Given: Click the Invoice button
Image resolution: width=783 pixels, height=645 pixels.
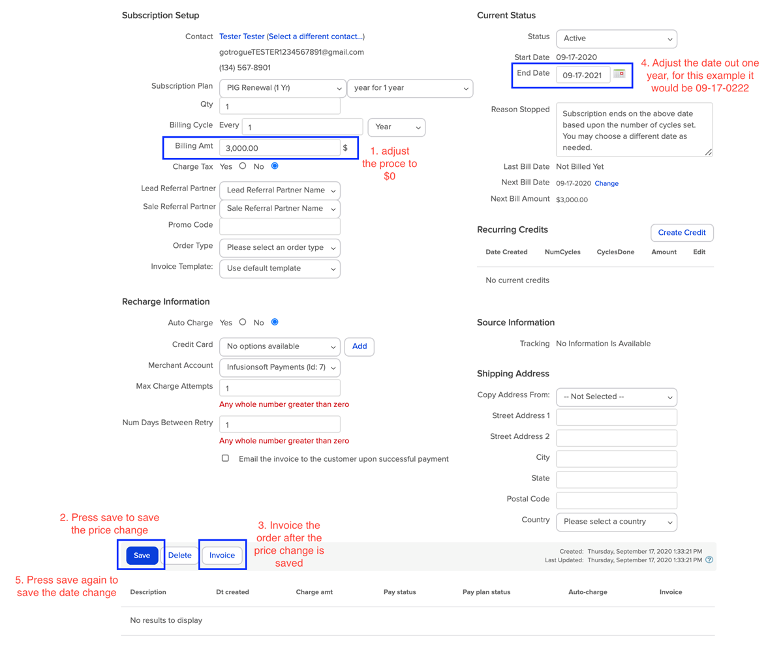Looking at the screenshot, I should click(223, 556).
